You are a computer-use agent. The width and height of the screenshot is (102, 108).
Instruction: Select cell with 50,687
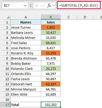tap(51, 79)
